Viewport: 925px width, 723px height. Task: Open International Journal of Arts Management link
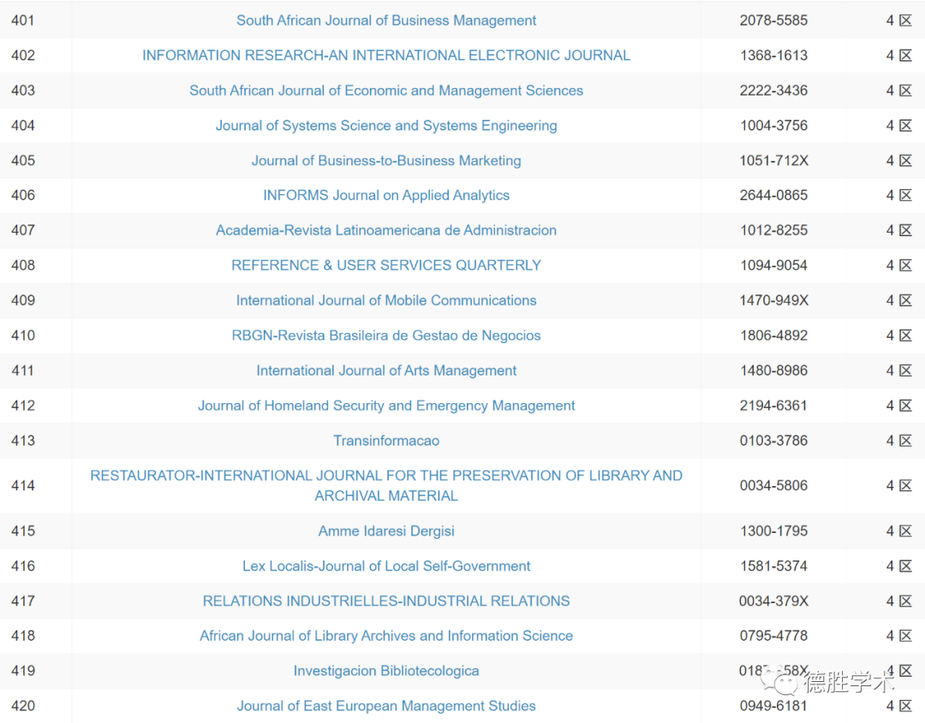point(385,370)
